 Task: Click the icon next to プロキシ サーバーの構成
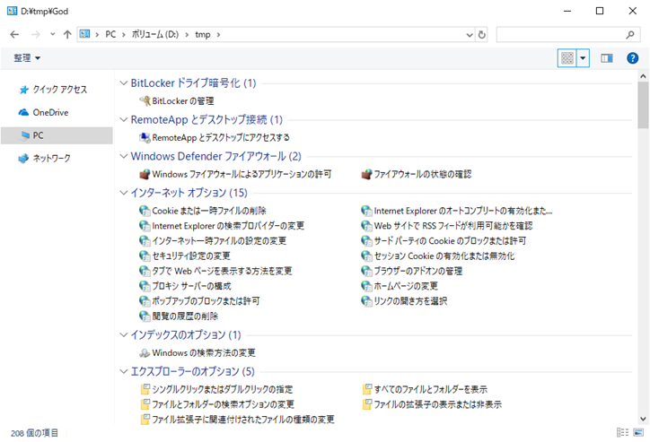(145, 286)
